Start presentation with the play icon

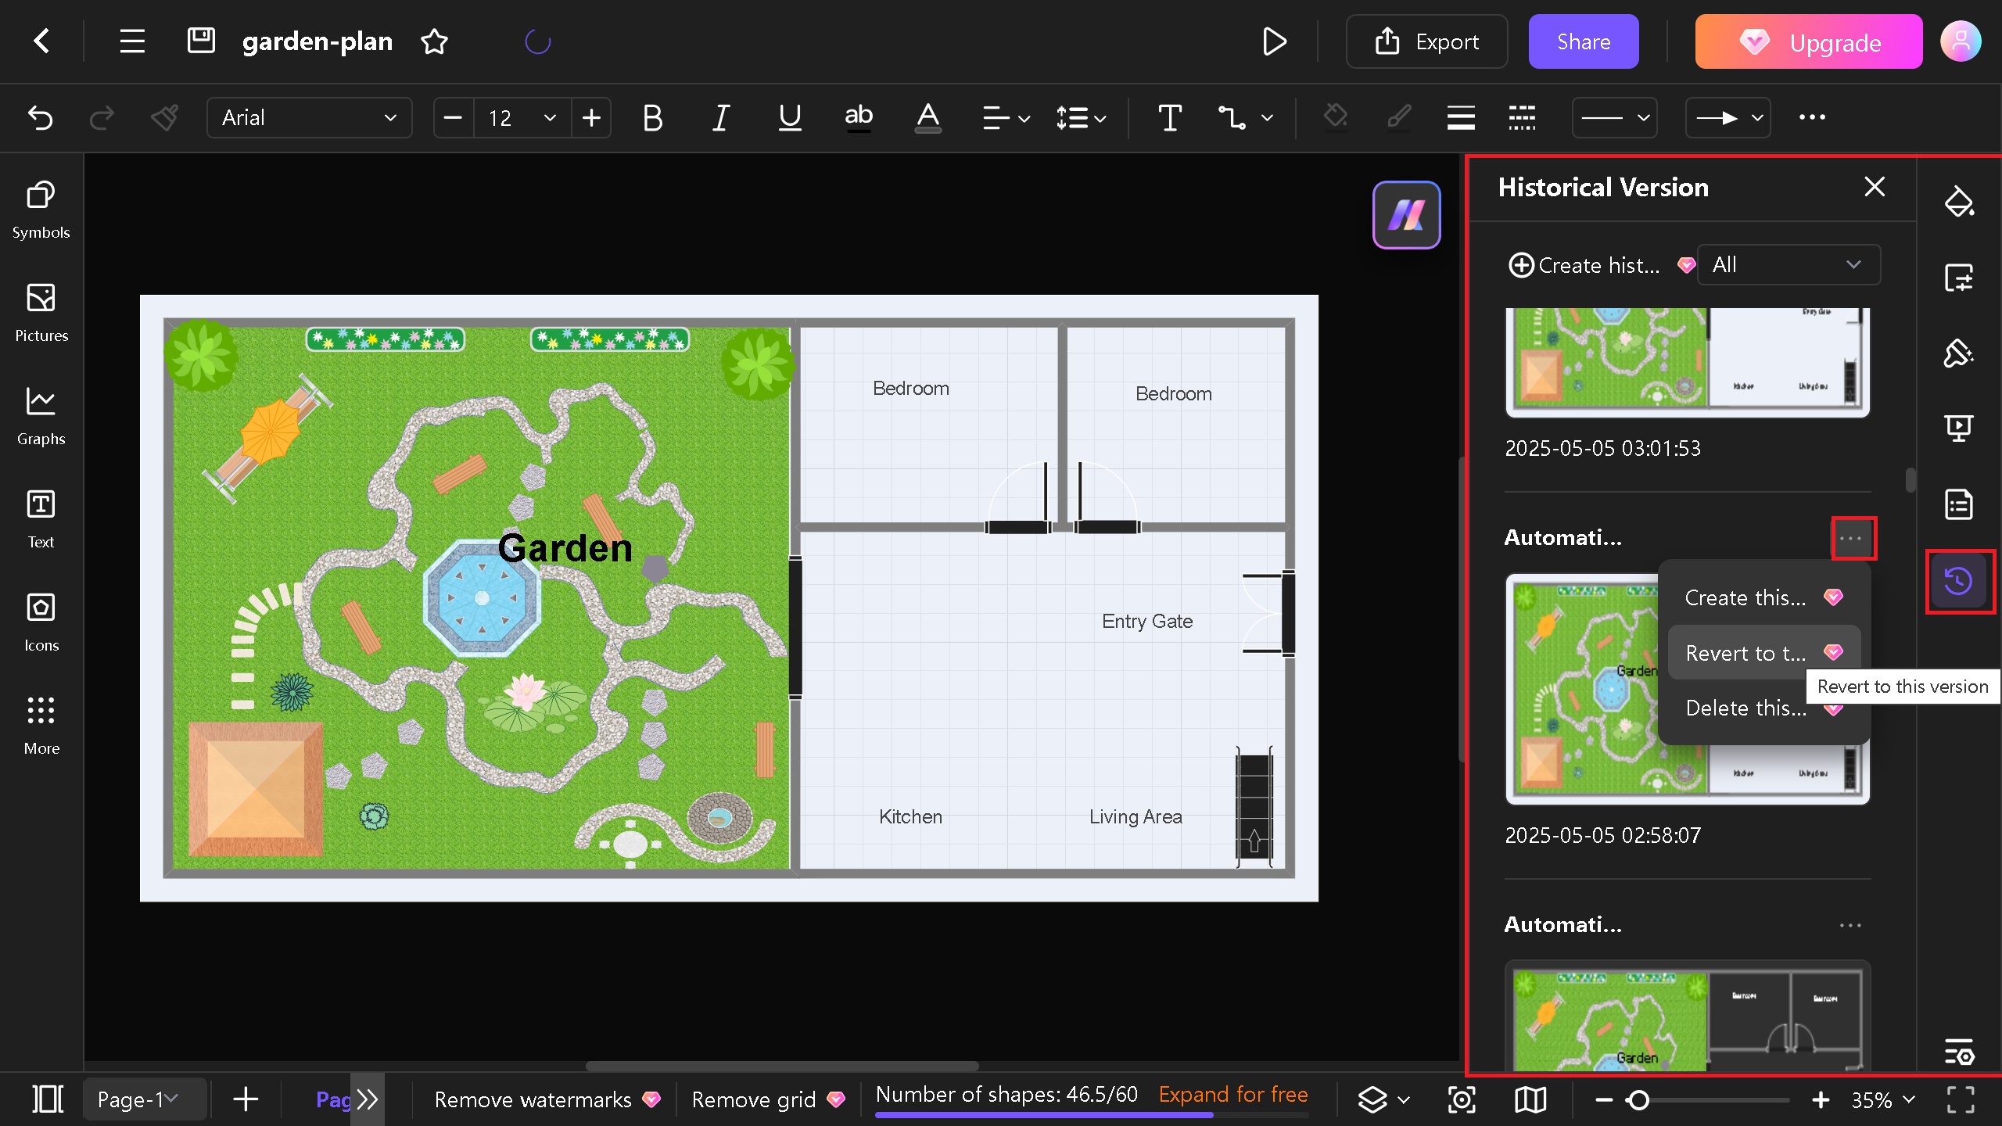point(1274,41)
